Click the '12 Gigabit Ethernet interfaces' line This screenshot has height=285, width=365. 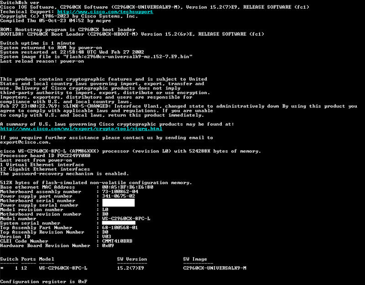(45, 169)
